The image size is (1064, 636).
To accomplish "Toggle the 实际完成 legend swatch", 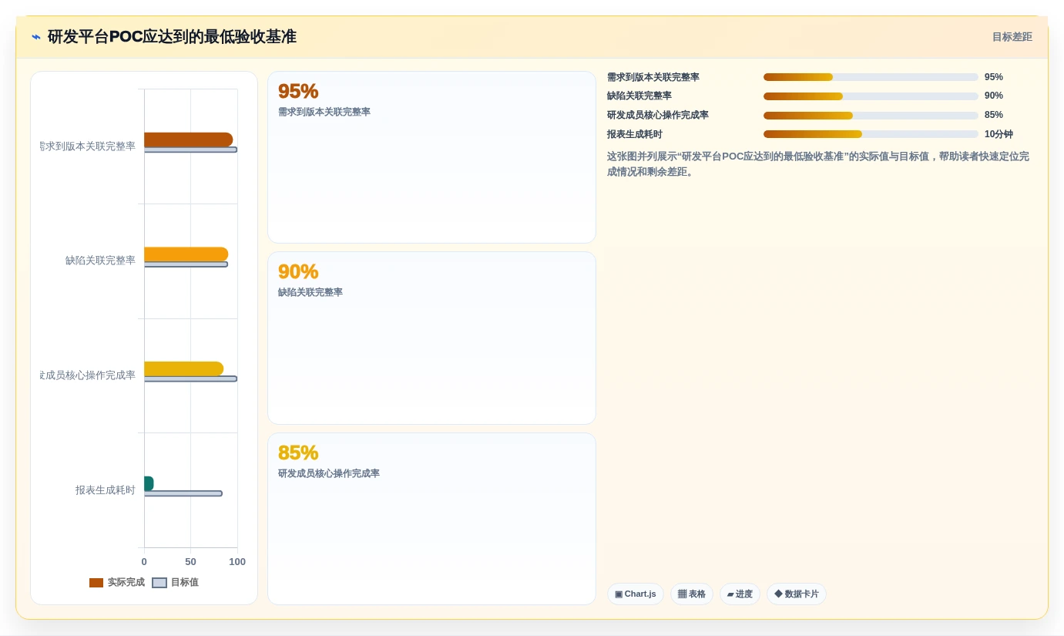I will [x=96, y=583].
